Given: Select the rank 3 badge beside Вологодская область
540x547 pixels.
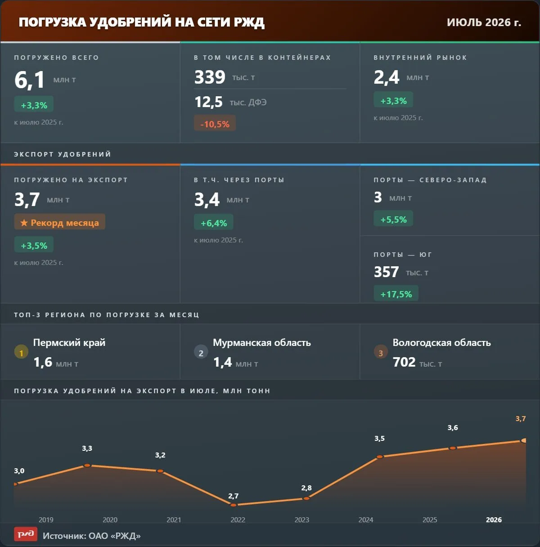Looking at the screenshot, I should pyautogui.click(x=381, y=353).
